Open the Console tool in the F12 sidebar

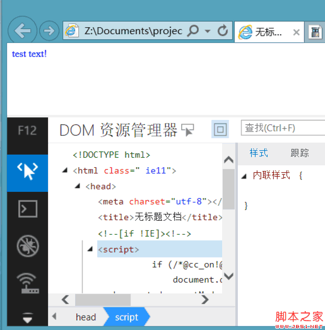tap(28, 209)
